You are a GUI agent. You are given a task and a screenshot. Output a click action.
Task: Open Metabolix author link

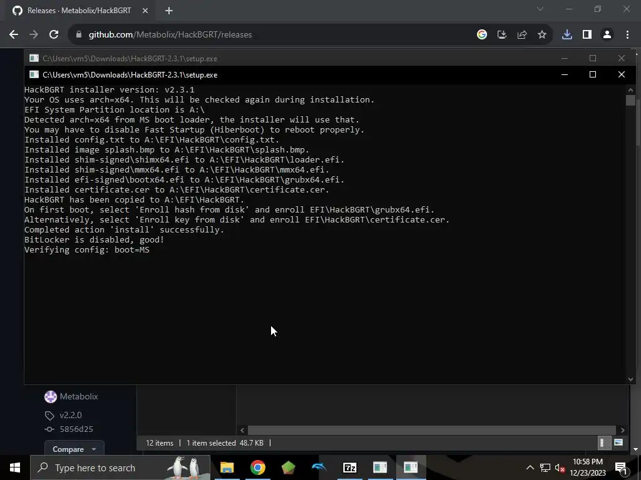[79, 396]
